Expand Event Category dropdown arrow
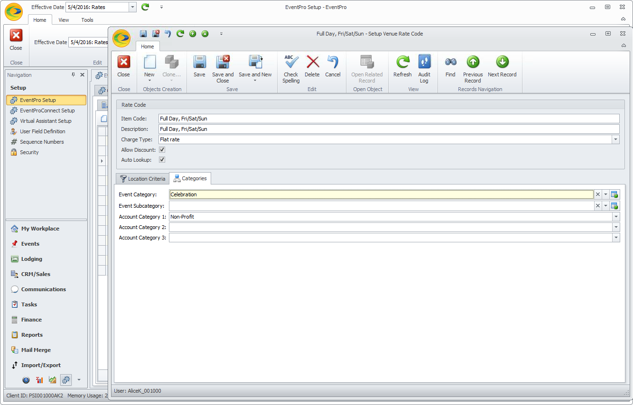 (605, 194)
